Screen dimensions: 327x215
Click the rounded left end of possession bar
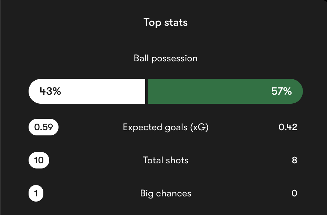[x=34, y=91]
